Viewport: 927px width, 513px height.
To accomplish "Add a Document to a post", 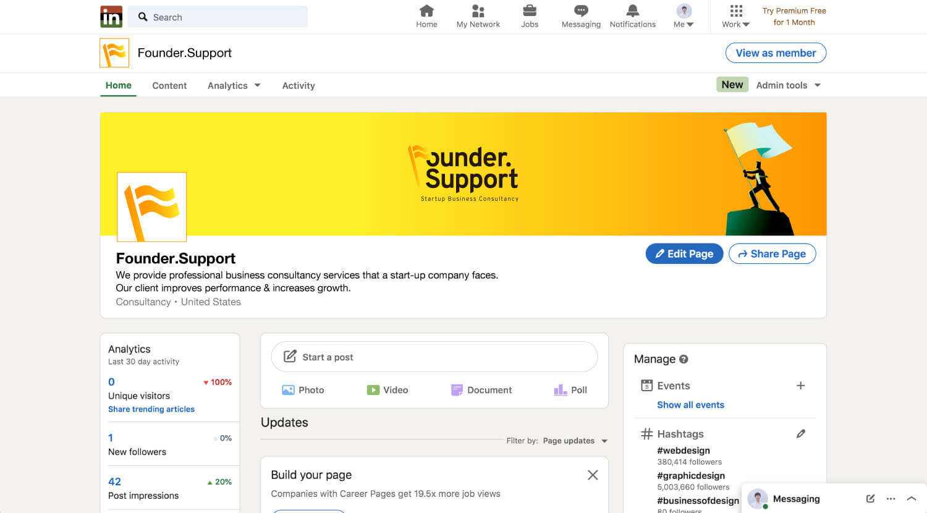I will [x=481, y=390].
